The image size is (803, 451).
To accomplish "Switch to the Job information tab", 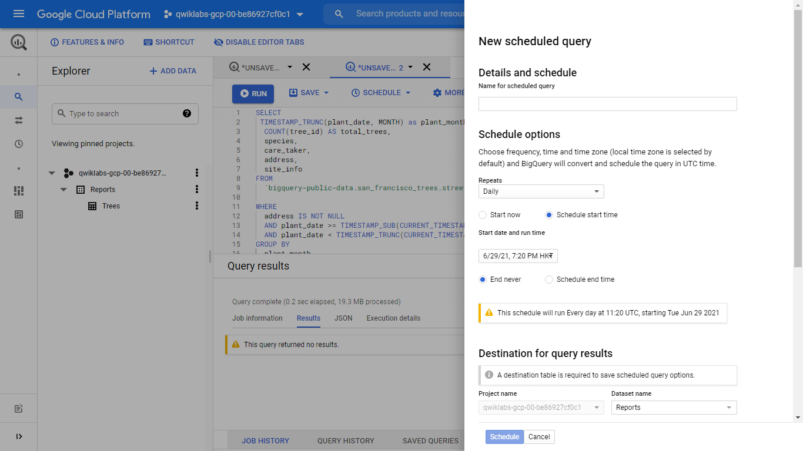I will click(257, 318).
